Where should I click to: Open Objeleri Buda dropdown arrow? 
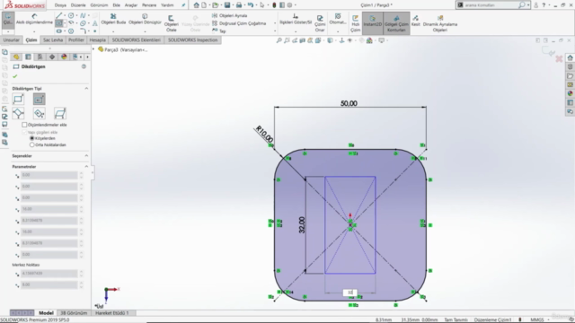(113, 31)
